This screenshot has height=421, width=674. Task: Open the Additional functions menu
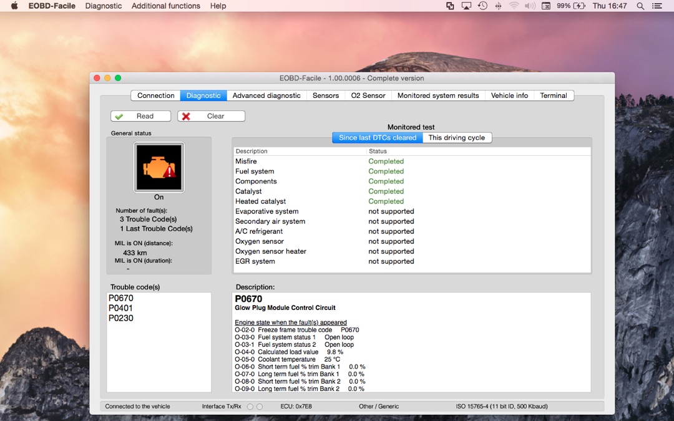[x=166, y=6]
